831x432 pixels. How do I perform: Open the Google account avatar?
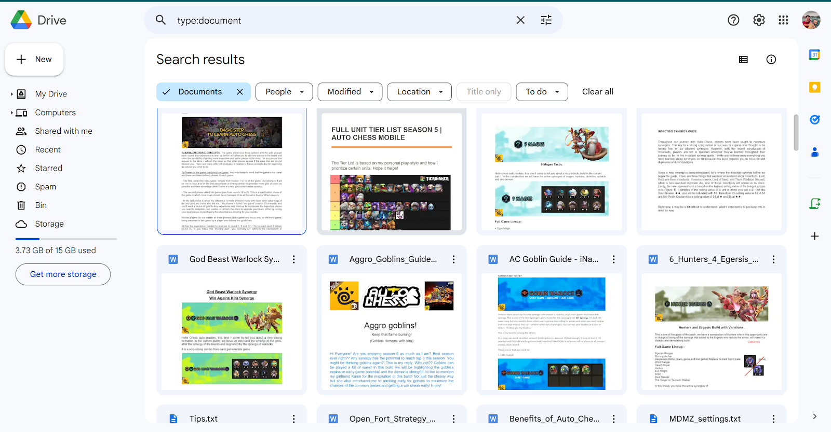[x=811, y=20]
